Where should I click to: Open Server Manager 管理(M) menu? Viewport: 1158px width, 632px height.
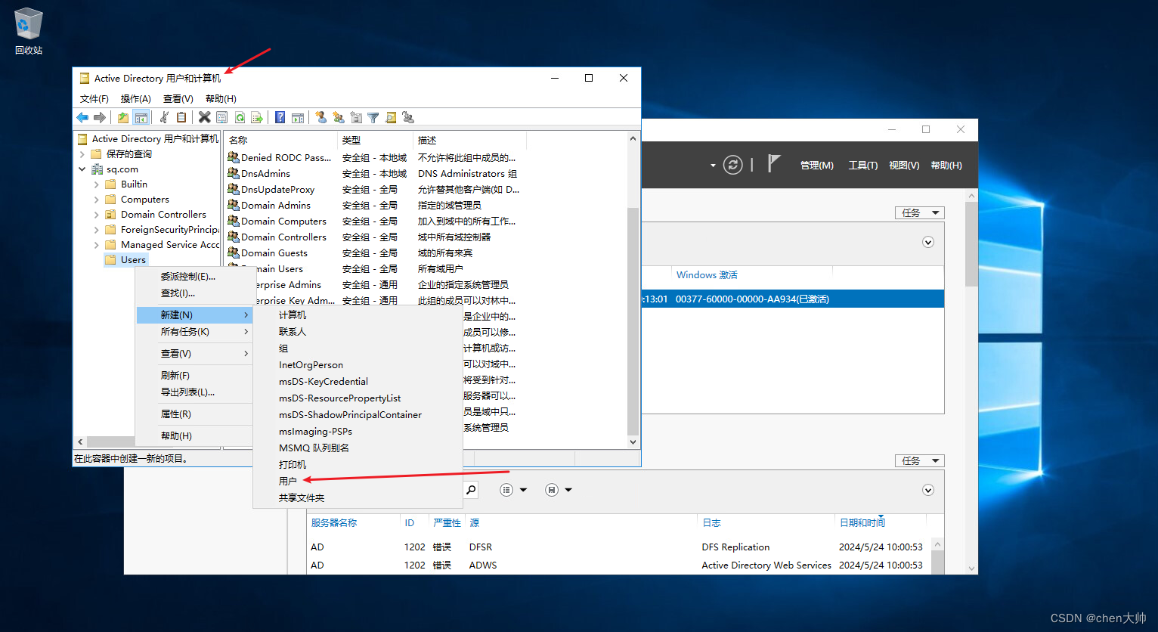816,165
